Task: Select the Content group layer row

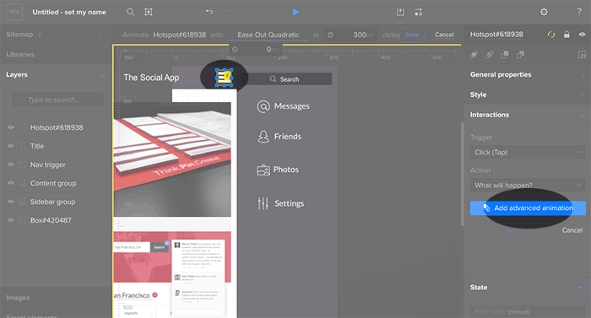Action: (57, 183)
